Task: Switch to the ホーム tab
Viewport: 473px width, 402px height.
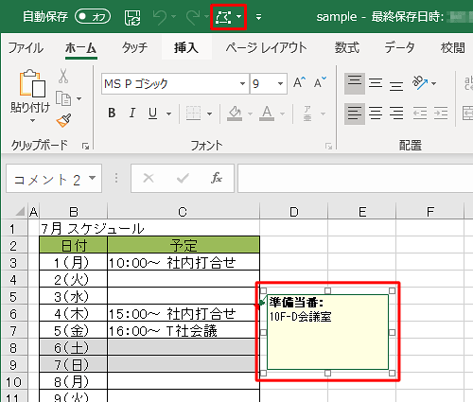Action: tap(80, 48)
